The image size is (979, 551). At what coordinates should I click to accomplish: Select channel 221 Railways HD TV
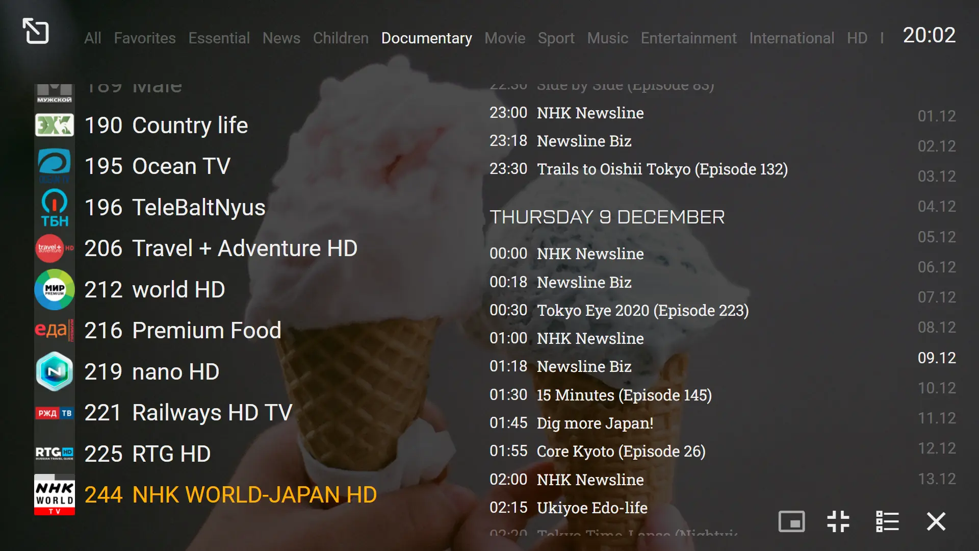(x=188, y=413)
